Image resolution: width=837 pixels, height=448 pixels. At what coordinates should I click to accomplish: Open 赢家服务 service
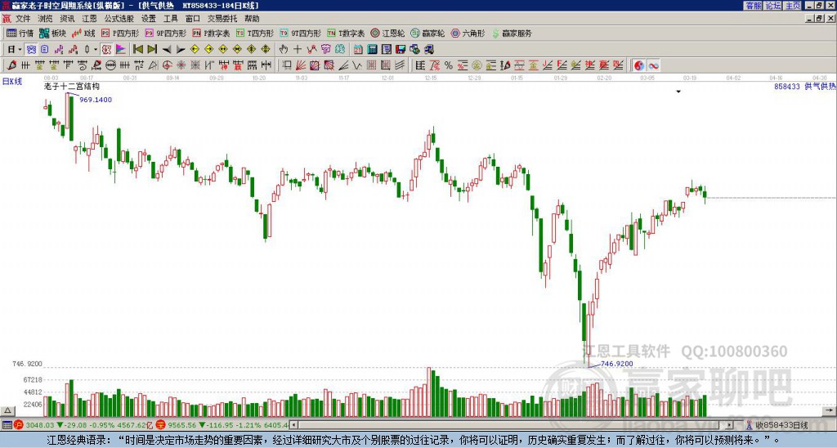pyautogui.click(x=512, y=33)
